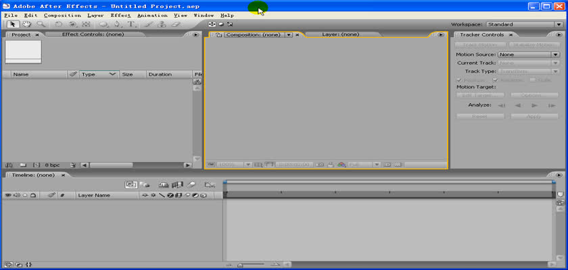568x270 pixels.
Task: Open the File menu
Action: 11,16
